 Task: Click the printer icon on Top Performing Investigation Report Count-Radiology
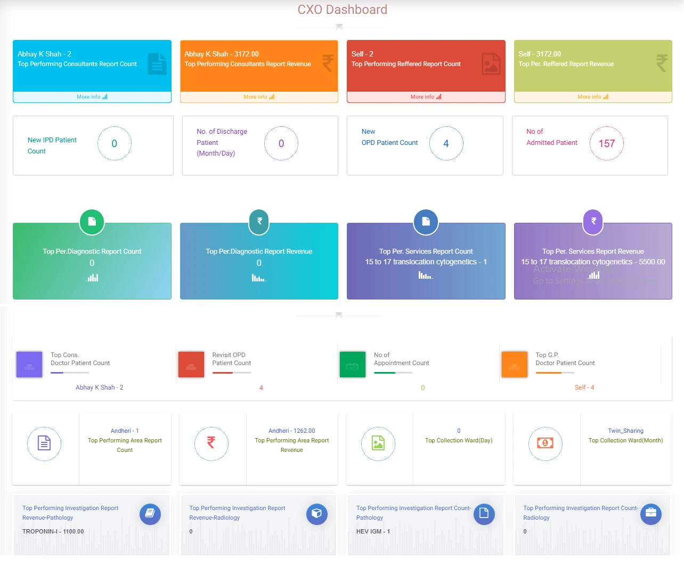pyautogui.click(x=651, y=514)
